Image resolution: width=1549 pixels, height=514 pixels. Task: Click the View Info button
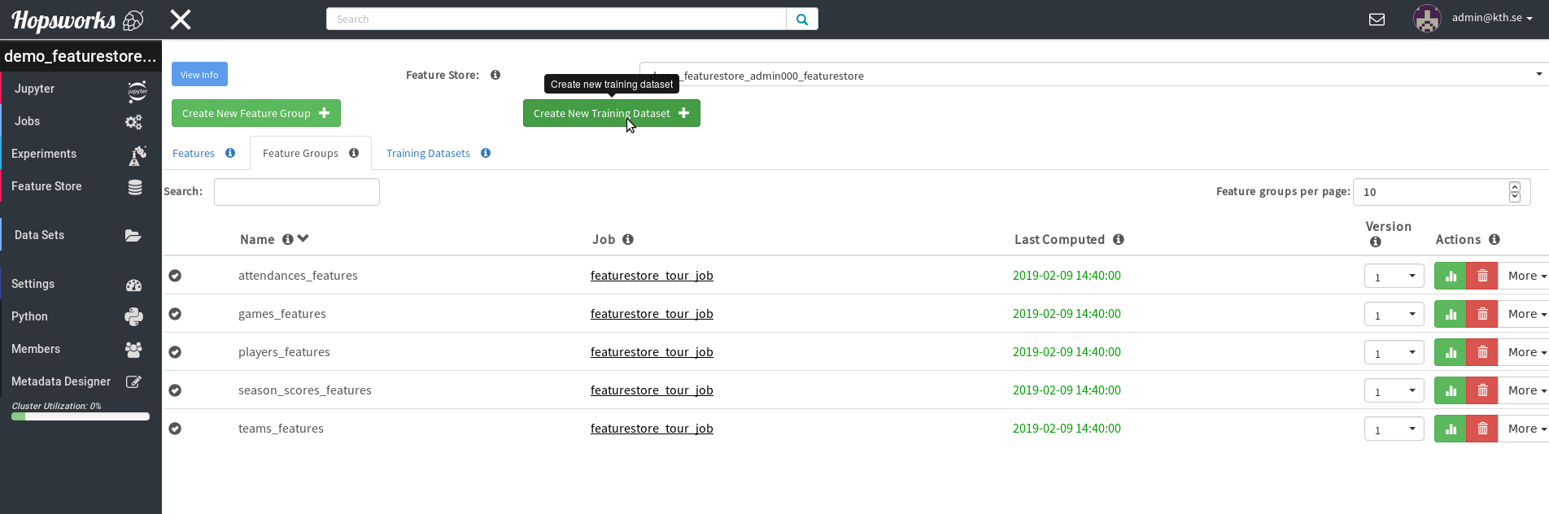pyautogui.click(x=199, y=74)
